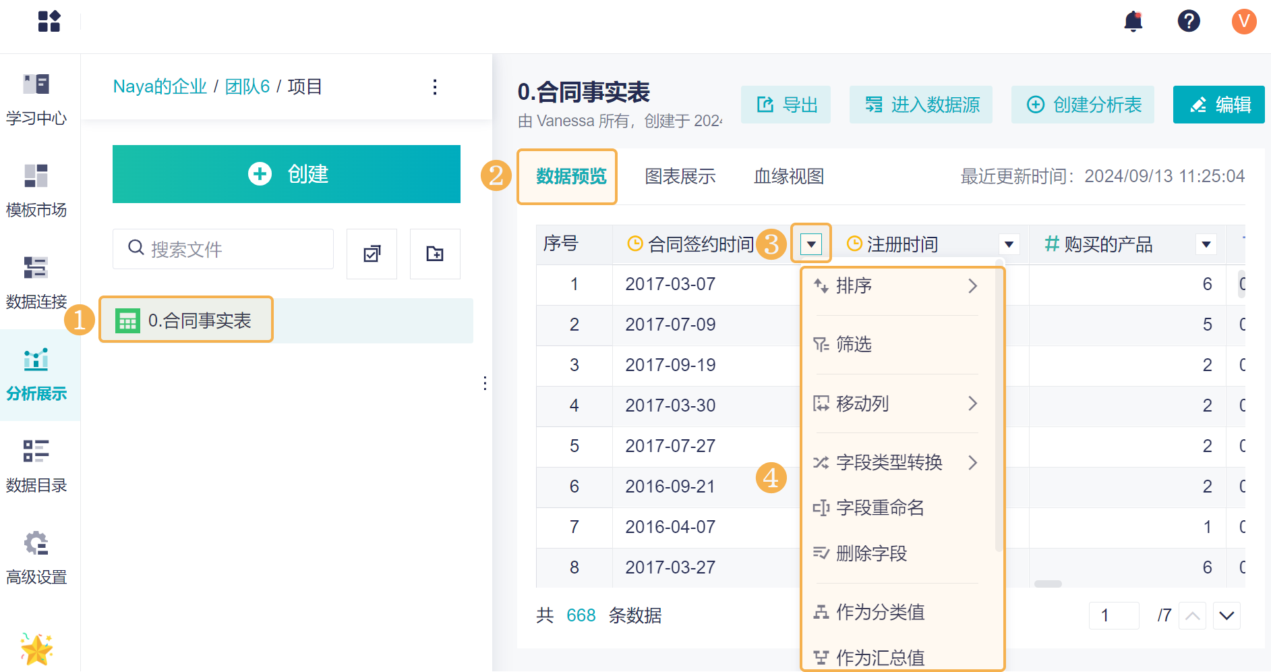Switch to 数据预览 tab

(571, 176)
